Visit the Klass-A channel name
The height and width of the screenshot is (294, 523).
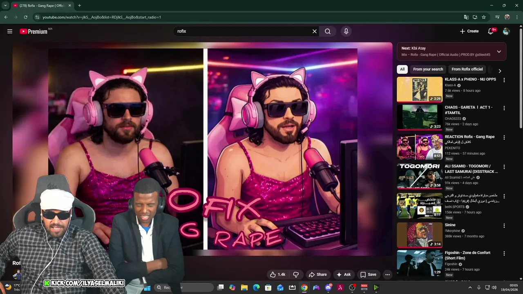pos(450,85)
